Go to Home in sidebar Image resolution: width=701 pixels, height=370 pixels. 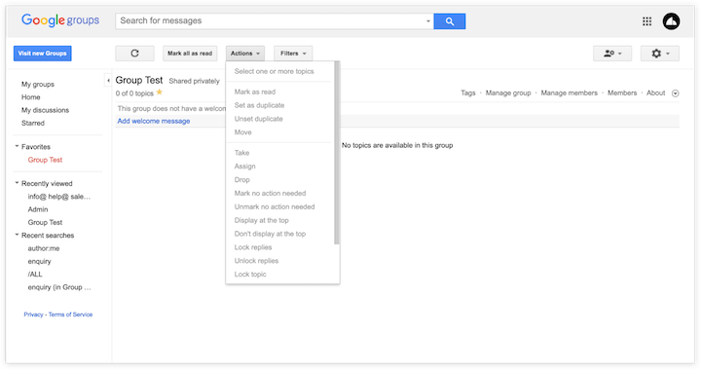(31, 97)
